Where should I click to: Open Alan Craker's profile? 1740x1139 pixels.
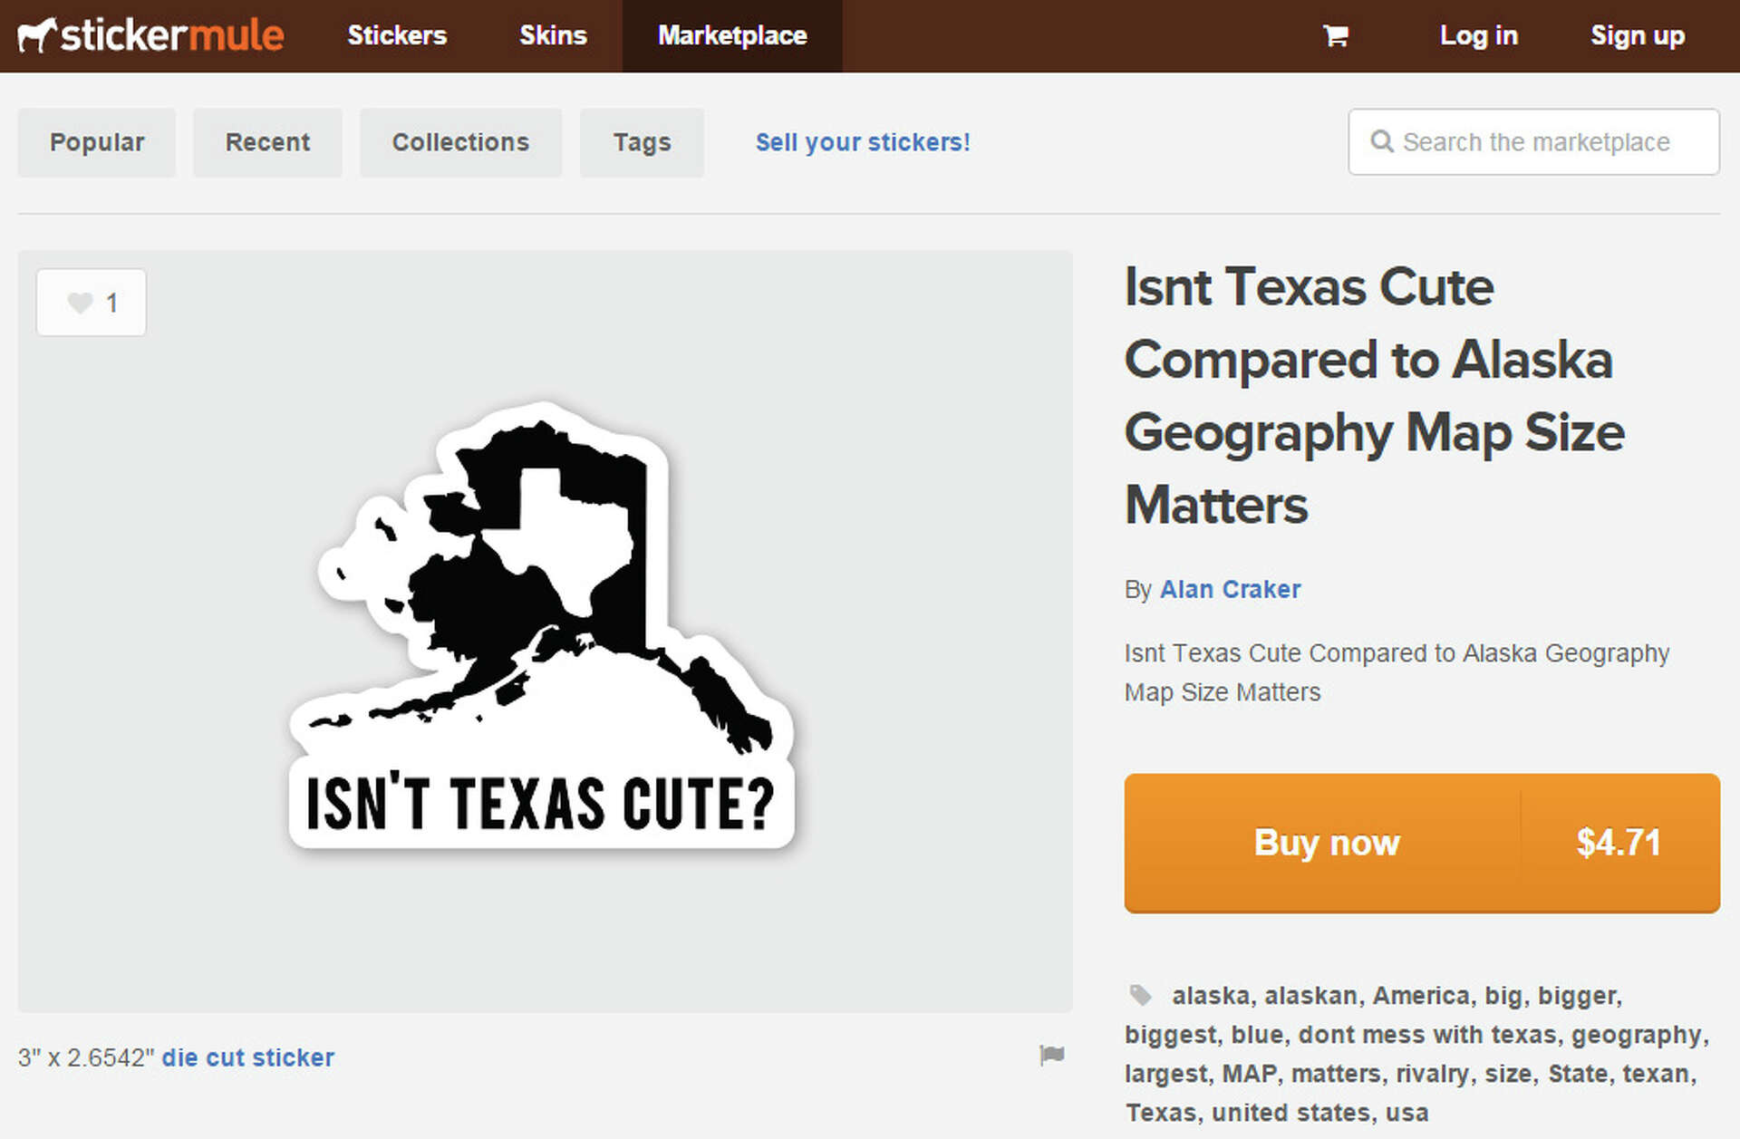[x=1231, y=589]
